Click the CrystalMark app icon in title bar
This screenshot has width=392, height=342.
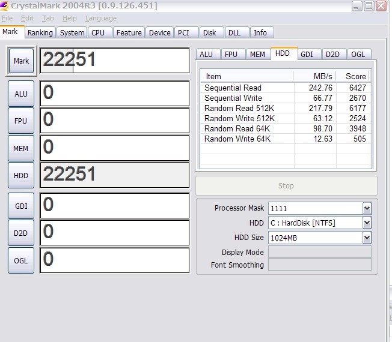5,6
